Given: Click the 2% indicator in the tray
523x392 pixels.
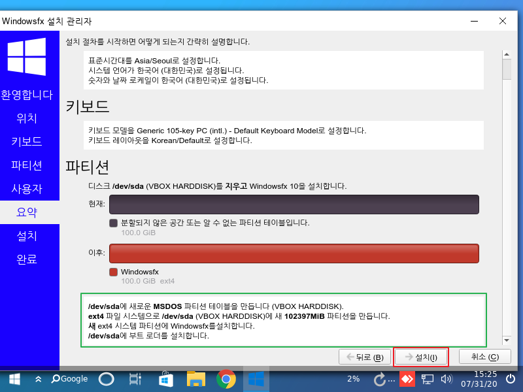Looking at the screenshot, I should pyautogui.click(x=353, y=379).
